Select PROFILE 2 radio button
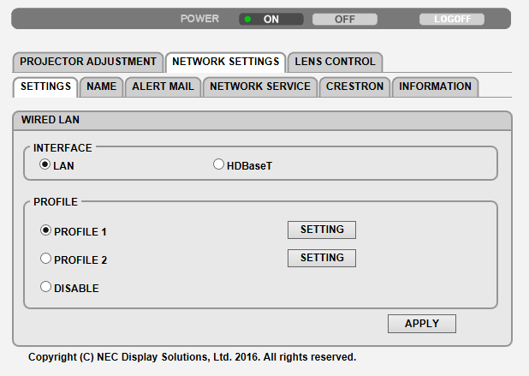The width and height of the screenshot is (529, 376). (45, 259)
